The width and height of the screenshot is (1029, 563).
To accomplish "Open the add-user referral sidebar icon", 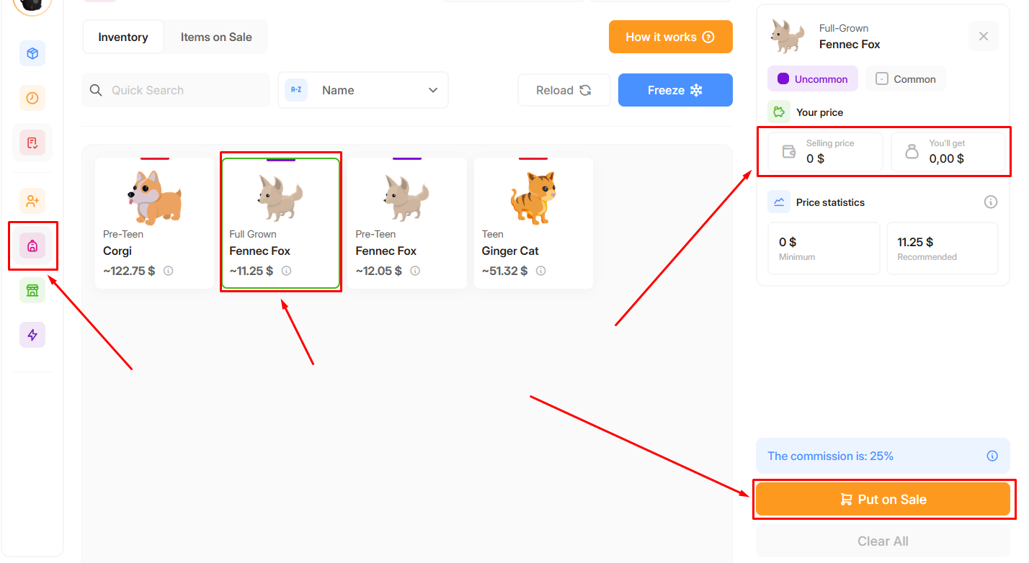I will (x=32, y=202).
